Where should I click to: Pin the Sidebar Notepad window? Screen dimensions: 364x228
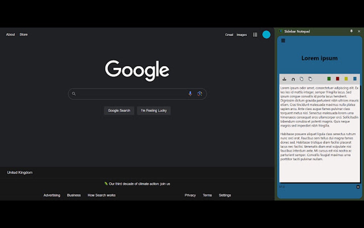tap(352, 31)
